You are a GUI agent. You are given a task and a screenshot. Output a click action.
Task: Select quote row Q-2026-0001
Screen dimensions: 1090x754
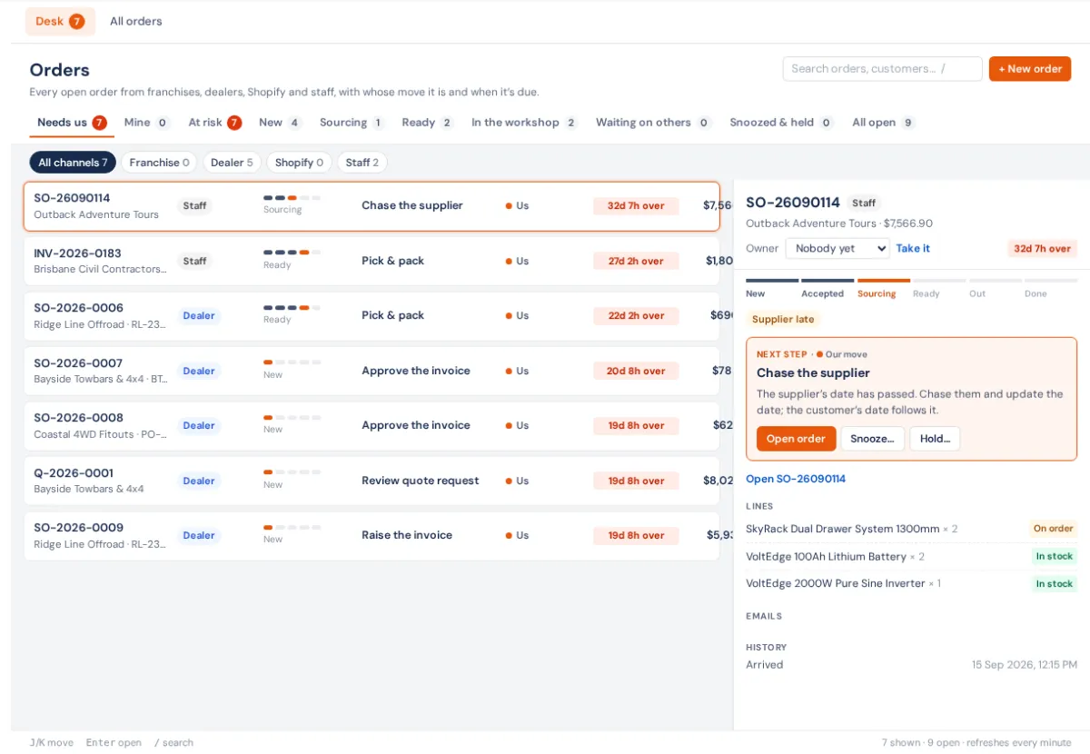pos(372,481)
